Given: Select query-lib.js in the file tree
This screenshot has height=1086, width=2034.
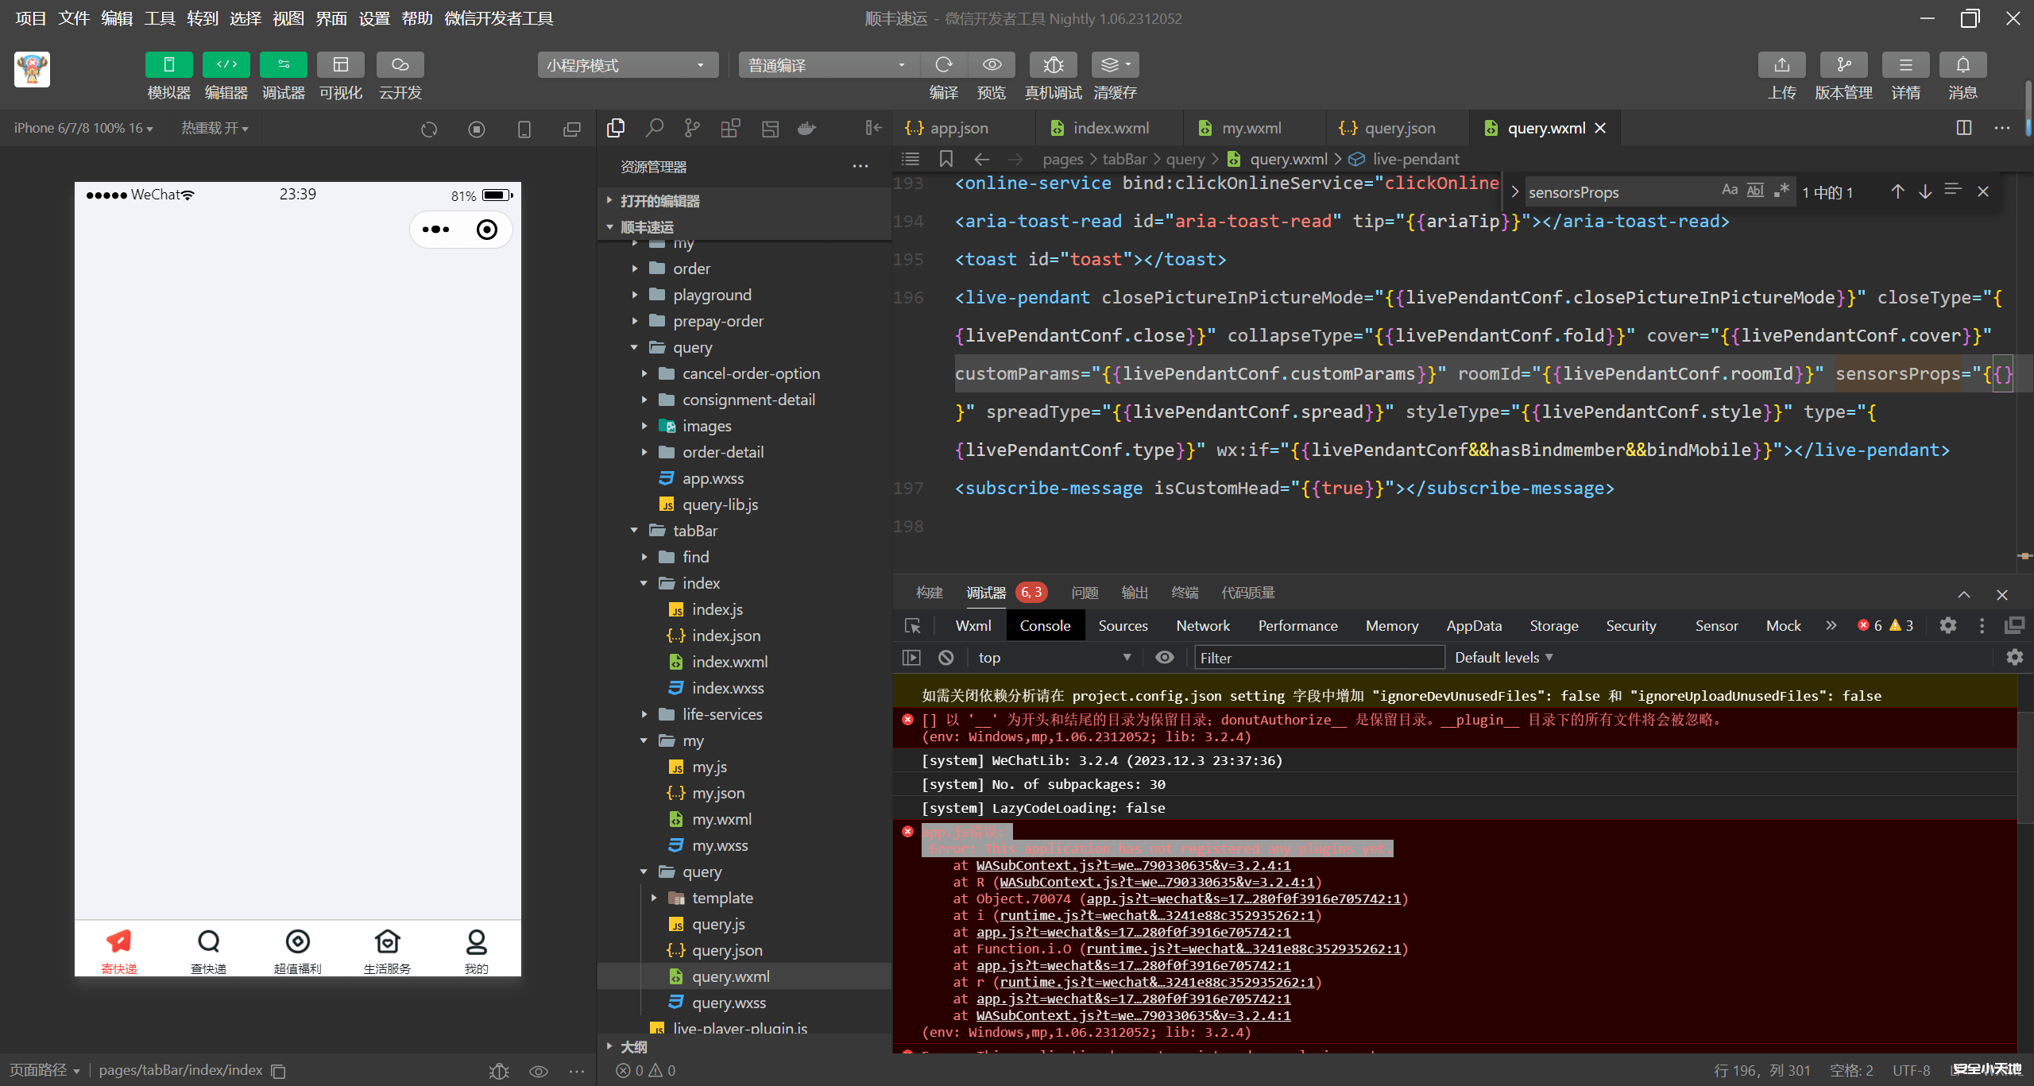Looking at the screenshot, I should click(x=720, y=504).
